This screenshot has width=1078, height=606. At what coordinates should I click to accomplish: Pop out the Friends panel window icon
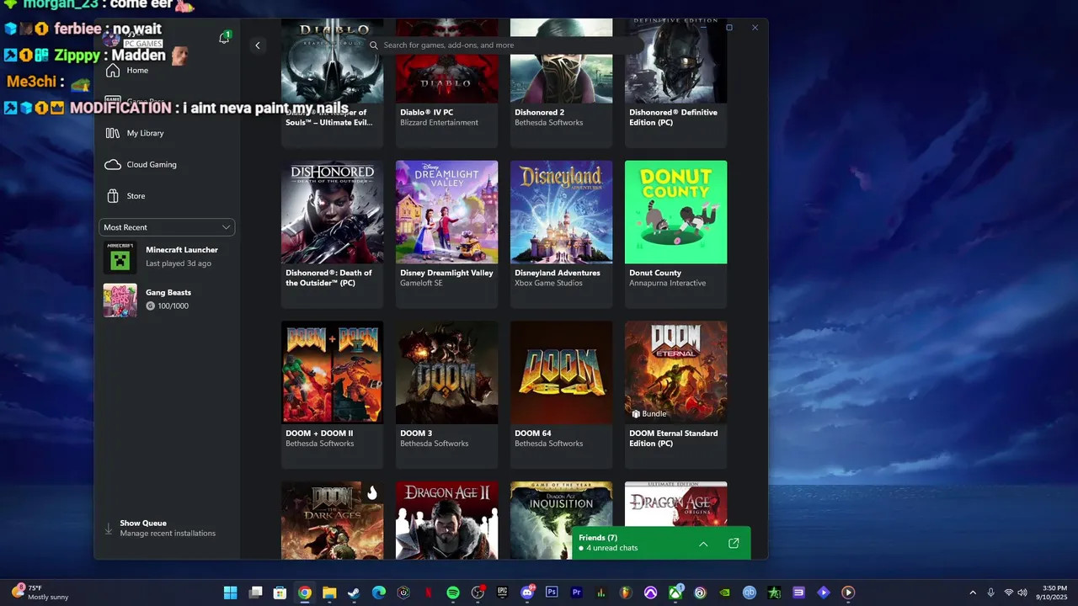coord(734,544)
